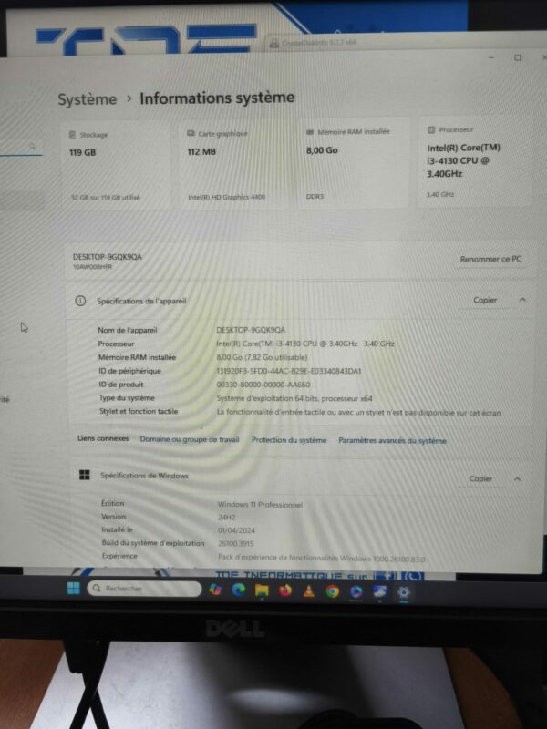Open the Stockage 119 GB card

(x=116, y=165)
